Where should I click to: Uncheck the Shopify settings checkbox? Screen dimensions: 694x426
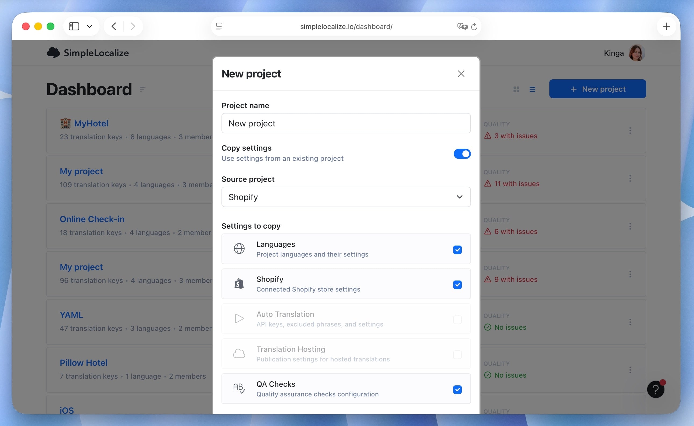tap(457, 285)
